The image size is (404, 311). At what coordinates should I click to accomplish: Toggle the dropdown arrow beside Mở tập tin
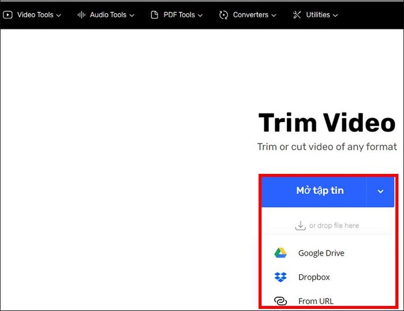380,191
